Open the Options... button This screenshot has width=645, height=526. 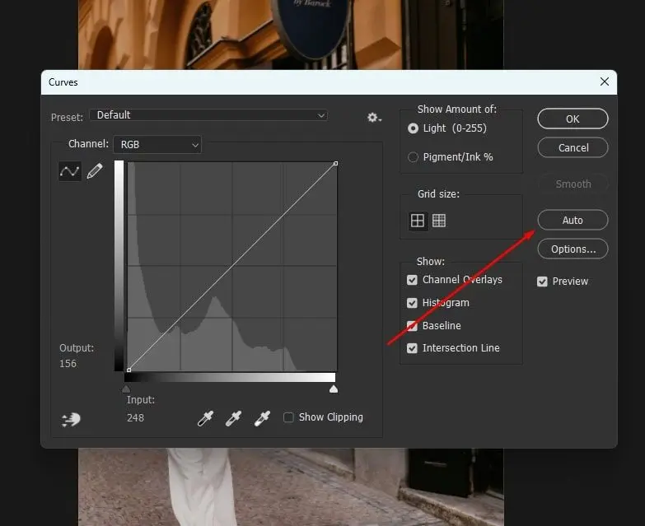tap(573, 249)
